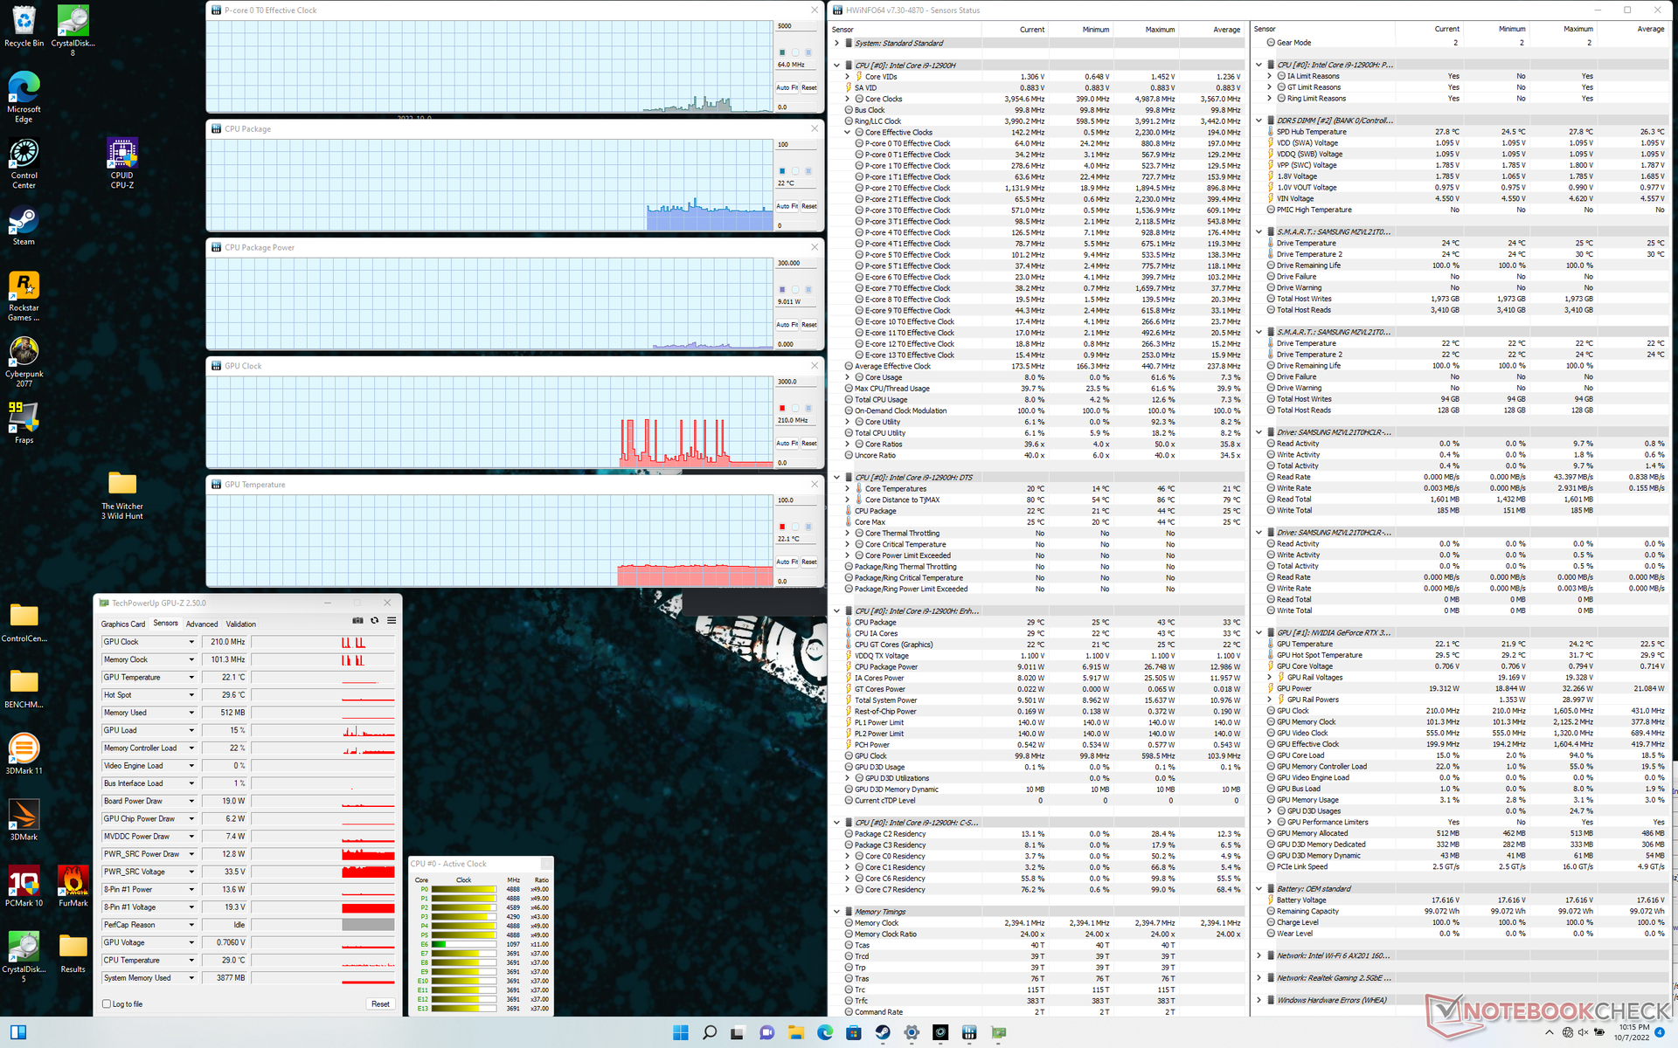The height and width of the screenshot is (1048, 1678).
Task: Expand Core VIDs row in HWiNFO
Action: pos(848,77)
